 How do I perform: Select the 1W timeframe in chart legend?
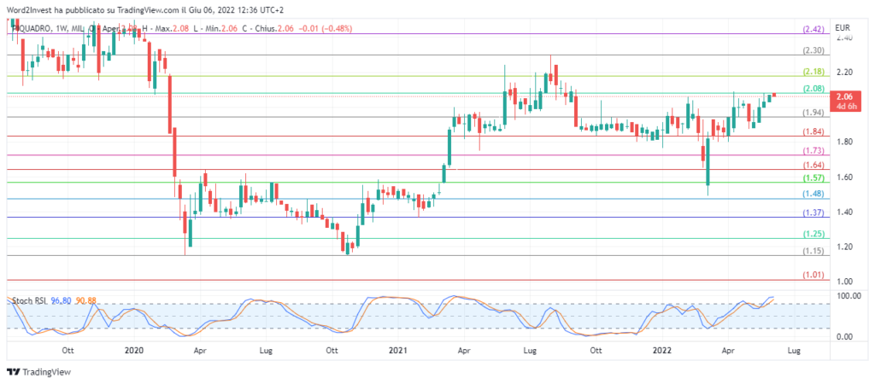point(61,28)
